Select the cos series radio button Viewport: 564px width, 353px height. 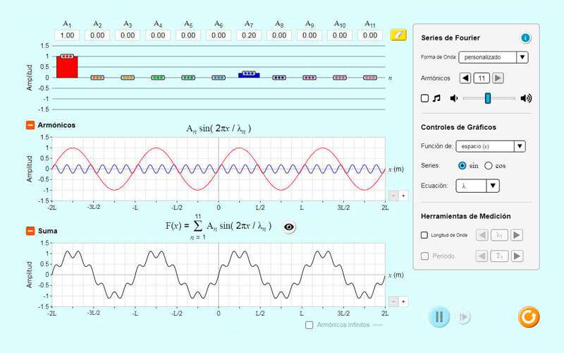[x=488, y=166]
